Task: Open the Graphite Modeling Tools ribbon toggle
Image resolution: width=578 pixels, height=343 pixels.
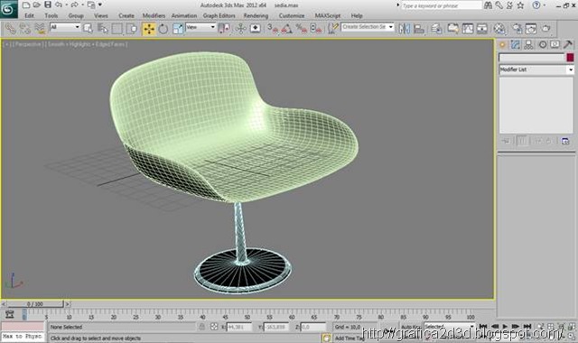Action: 453,28
